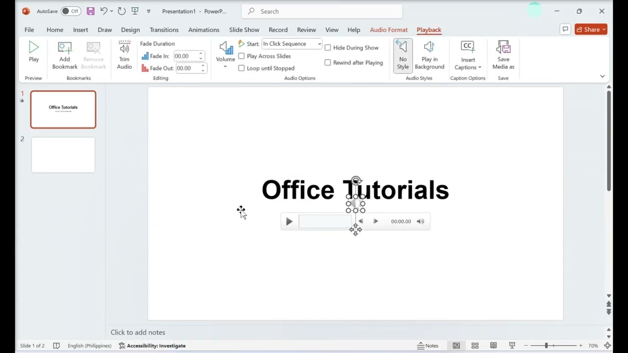
Task: Open the Design tab
Action: (131, 29)
